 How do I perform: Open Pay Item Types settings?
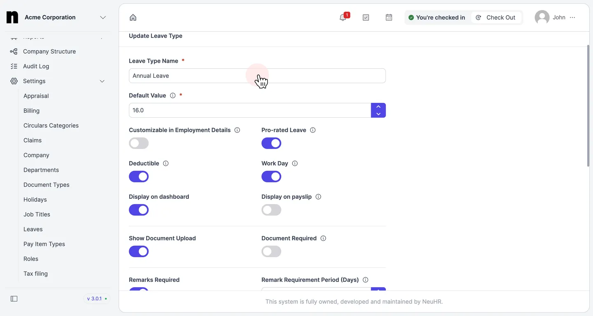click(x=44, y=244)
